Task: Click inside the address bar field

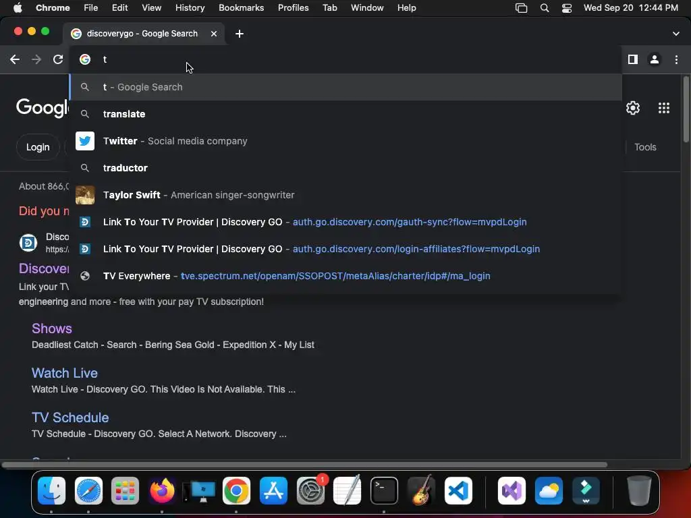Action: (x=346, y=59)
